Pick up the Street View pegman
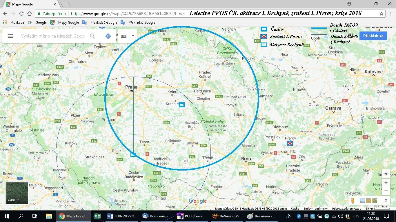396x222 pixels. click(353, 200)
